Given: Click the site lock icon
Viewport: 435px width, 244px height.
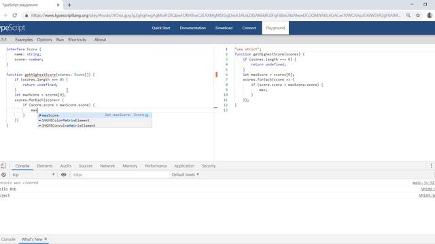Looking at the screenshot, I should click(x=27, y=16).
